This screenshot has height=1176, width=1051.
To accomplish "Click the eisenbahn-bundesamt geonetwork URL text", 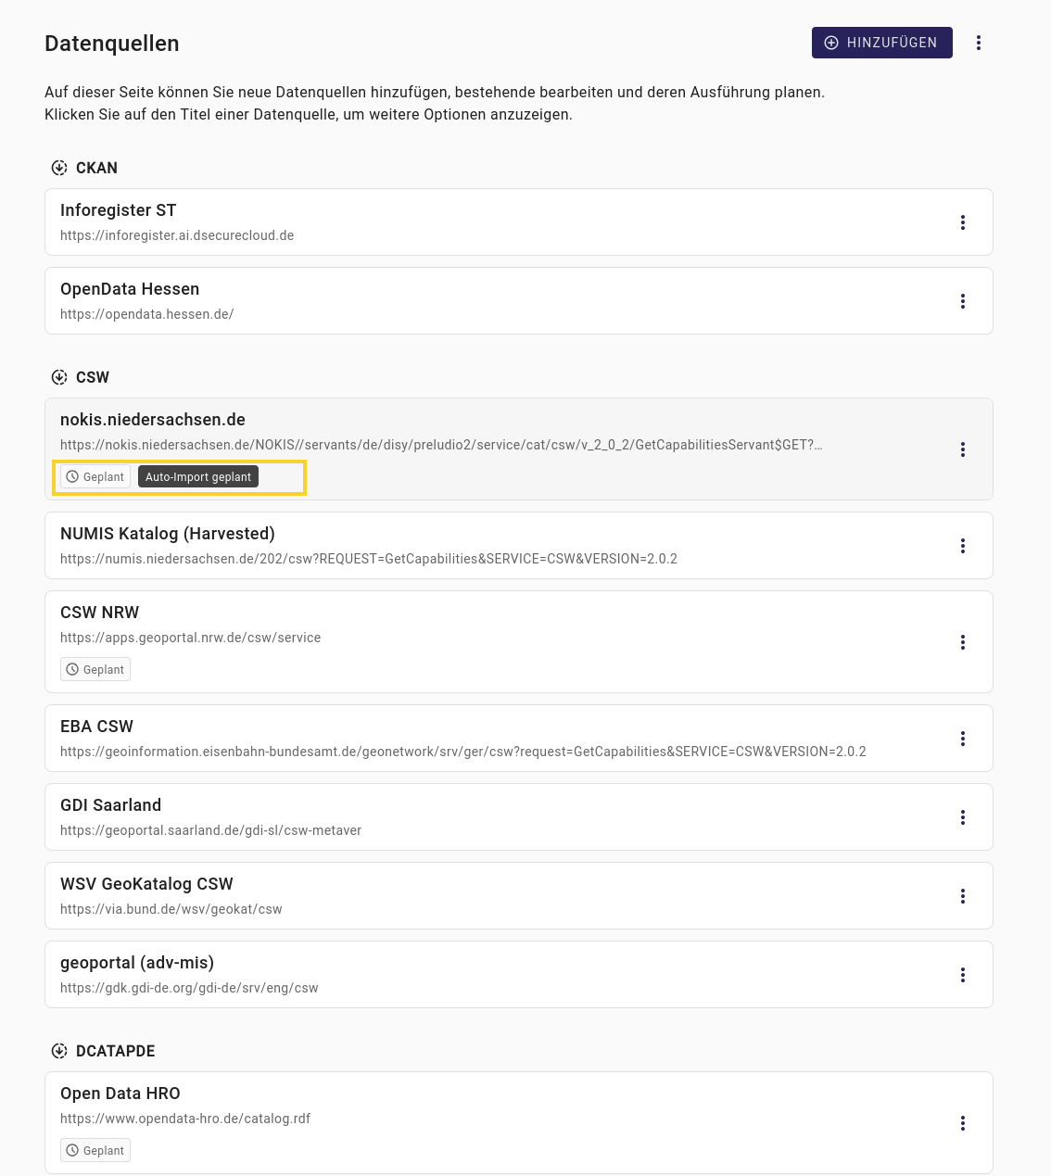I will [x=463, y=752].
